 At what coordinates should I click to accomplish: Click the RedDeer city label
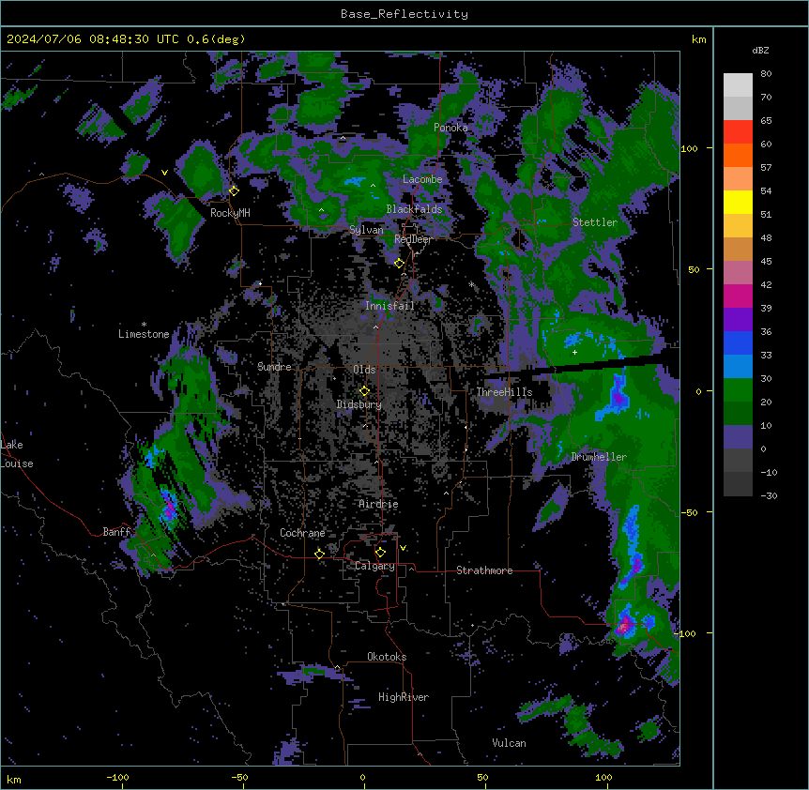coord(413,239)
